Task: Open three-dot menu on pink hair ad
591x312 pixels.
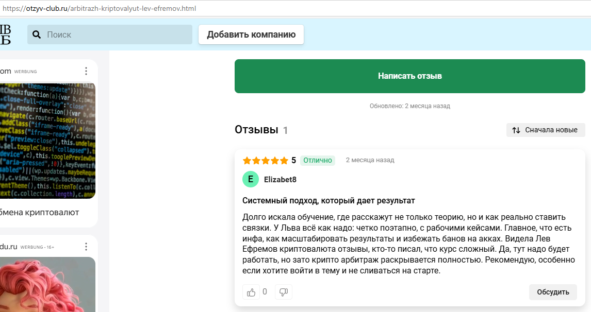Action: (86, 247)
